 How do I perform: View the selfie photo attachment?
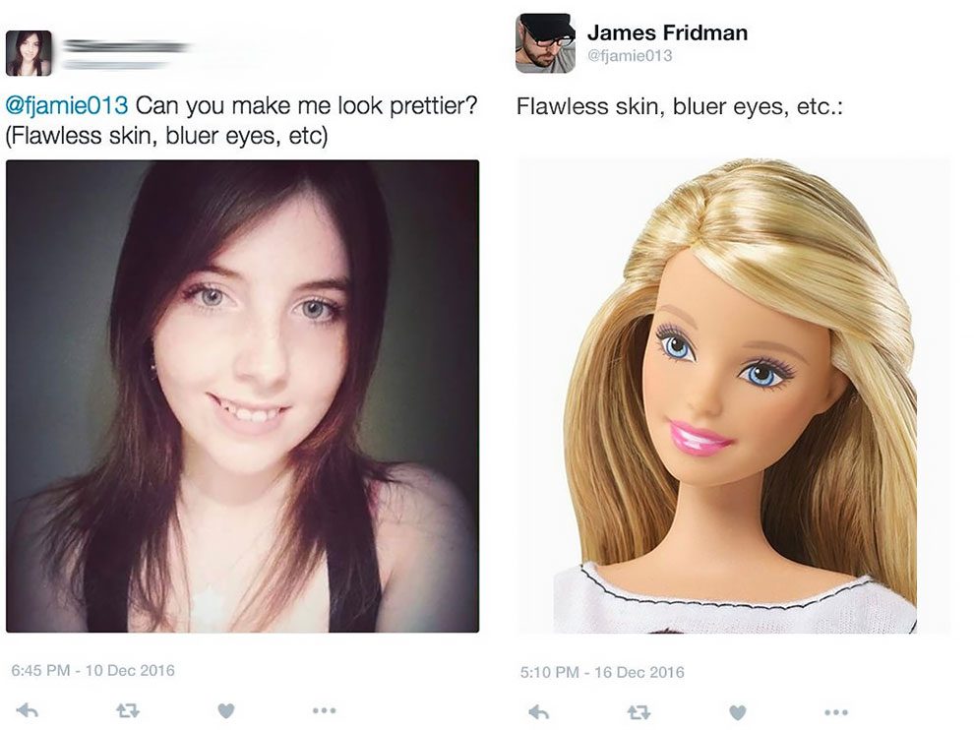click(242, 396)
